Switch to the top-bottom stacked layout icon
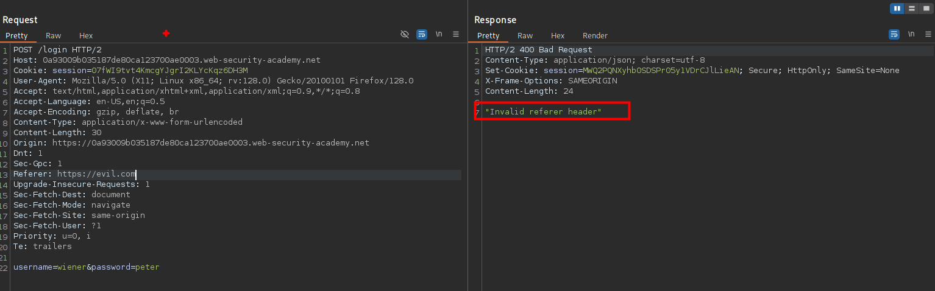 coord(911,9)
